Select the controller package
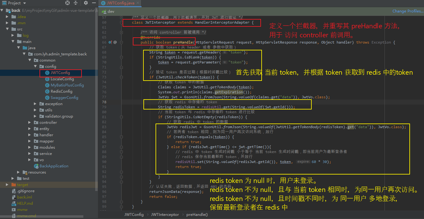Image resolution: width=424 pixels, height=219 pixels. click(48, 122)
